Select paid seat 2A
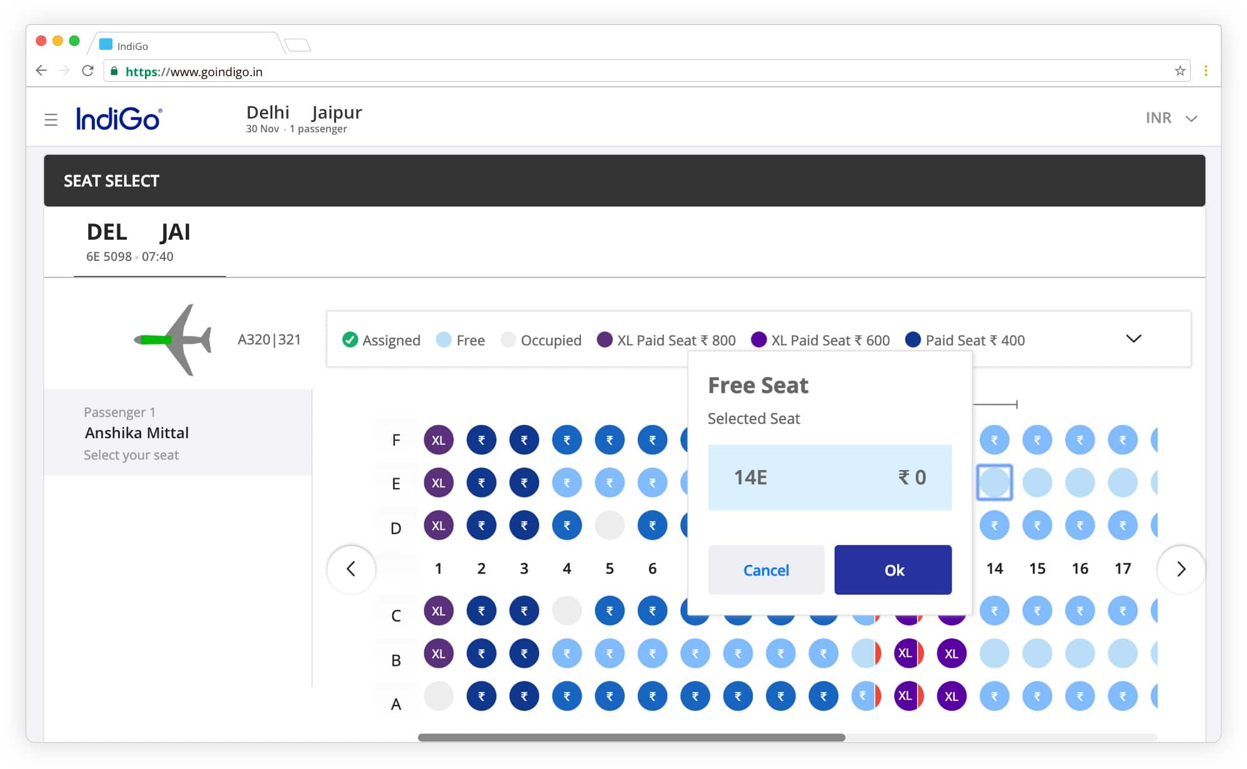 (x=481, y=696)
